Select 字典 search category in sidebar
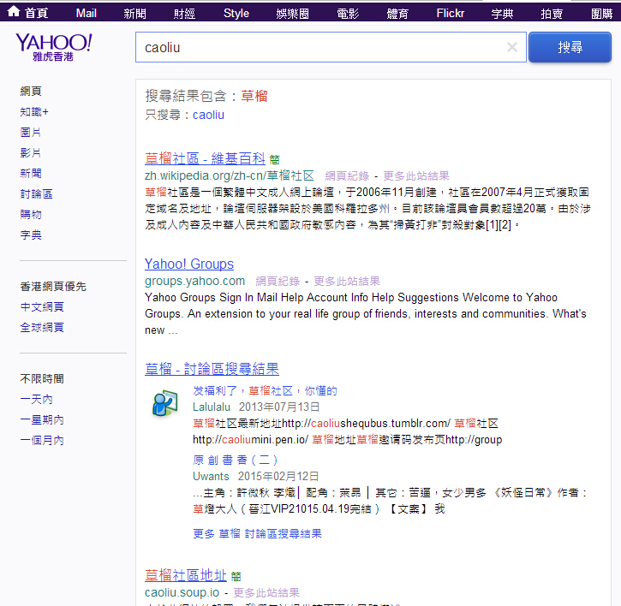This screenshot has height=606, width=621. point(31,235)
